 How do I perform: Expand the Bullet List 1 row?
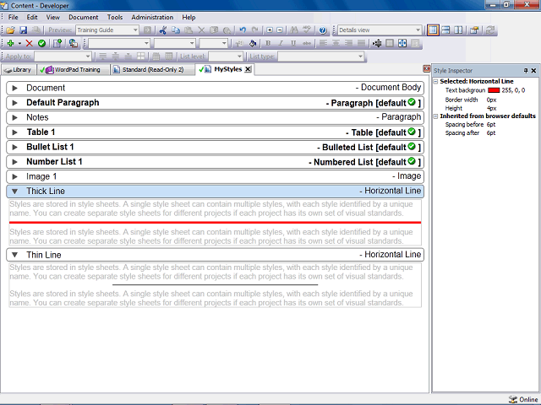point(15,148)
